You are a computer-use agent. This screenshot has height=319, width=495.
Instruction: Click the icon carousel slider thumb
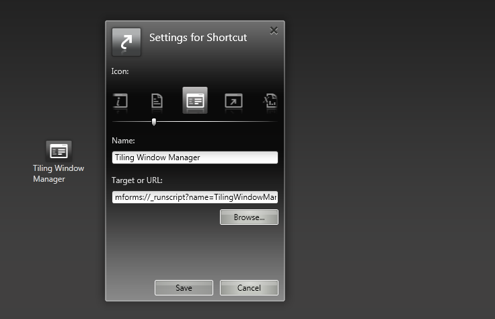click(x=154, y=122)
